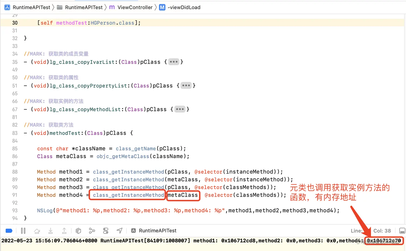
Task: Open Environment Overrides
Action: pyautogui.click(x=106, y=231)
